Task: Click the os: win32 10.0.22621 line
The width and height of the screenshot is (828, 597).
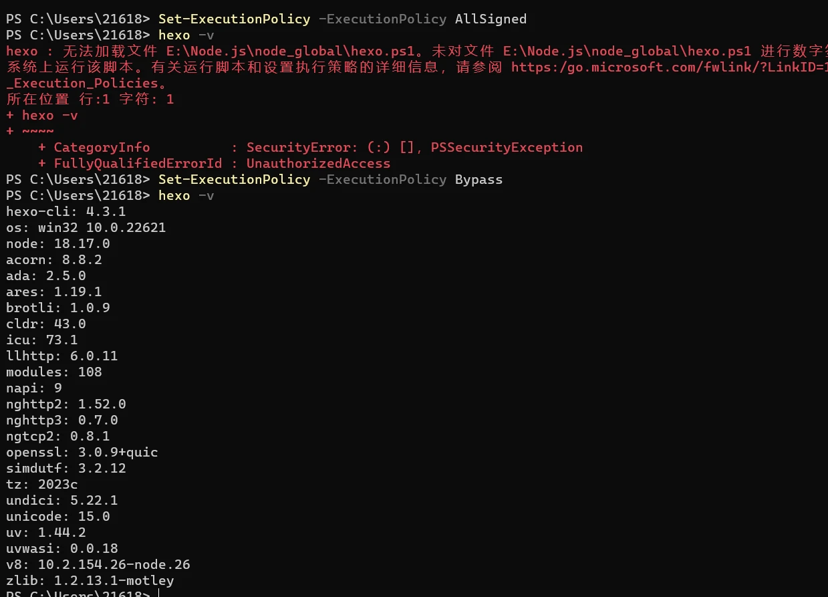Action: pos(86,227)
